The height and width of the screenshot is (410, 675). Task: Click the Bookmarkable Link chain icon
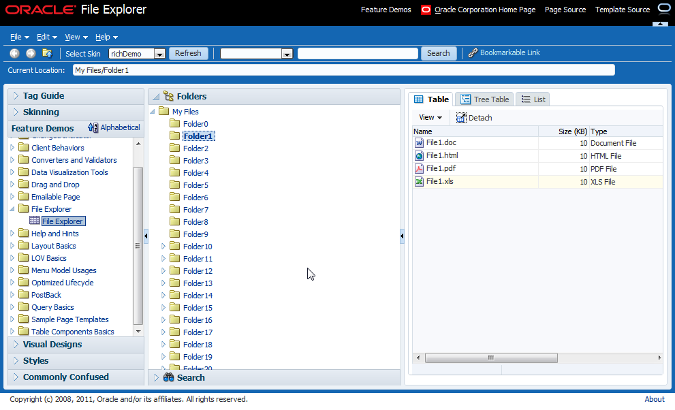473,53
